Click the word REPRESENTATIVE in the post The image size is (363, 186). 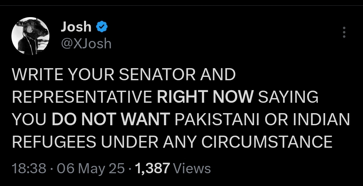pos(82,97)
